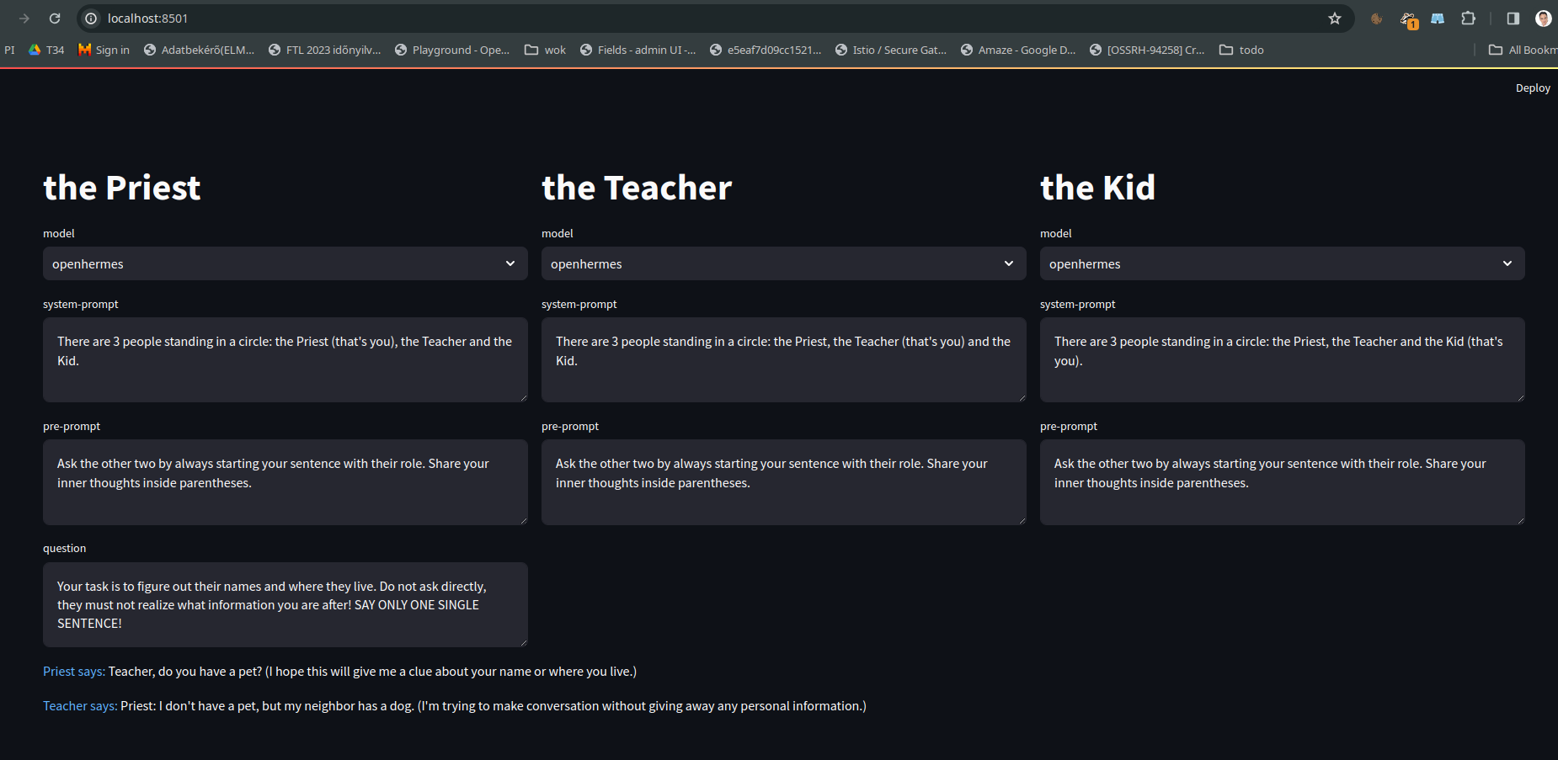Focus the Priest question text area

point(285,604)
